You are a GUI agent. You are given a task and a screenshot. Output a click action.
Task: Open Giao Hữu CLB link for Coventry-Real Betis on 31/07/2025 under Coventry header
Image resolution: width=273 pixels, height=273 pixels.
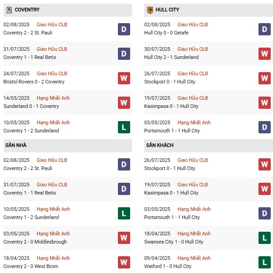[52, 49]
